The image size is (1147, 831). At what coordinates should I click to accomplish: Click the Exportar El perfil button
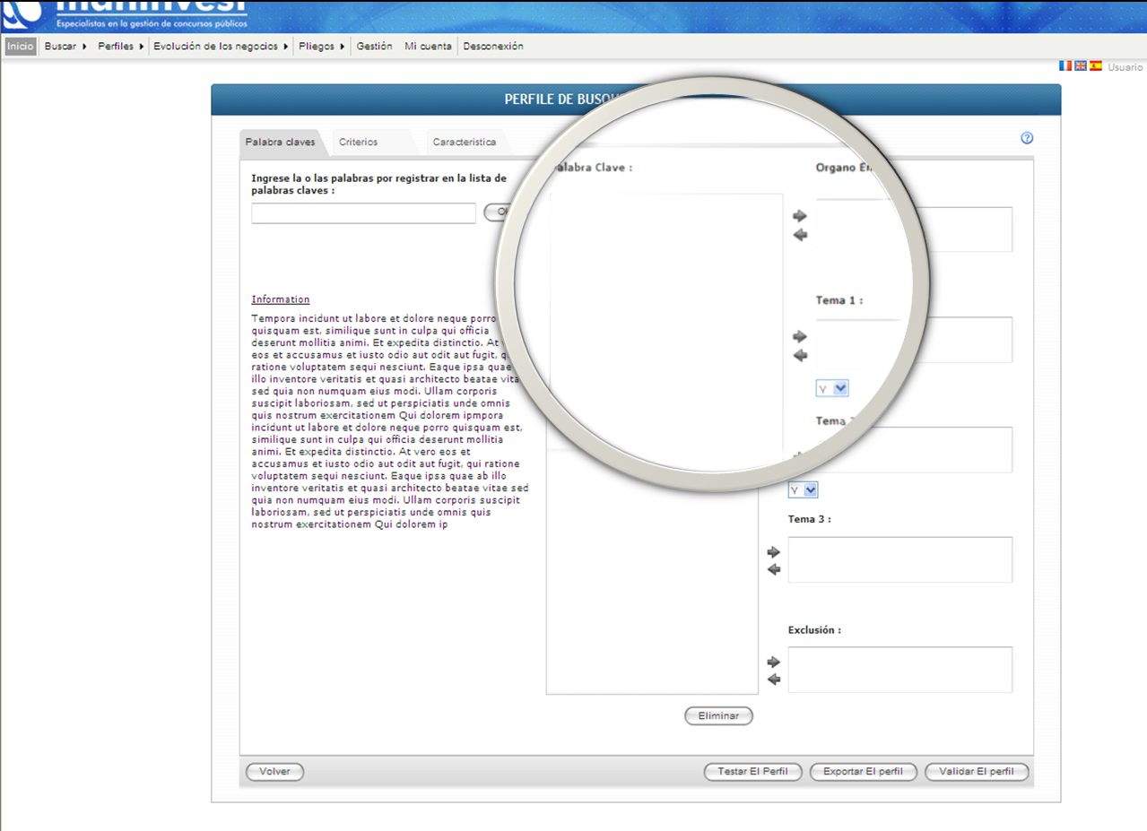coord(863,772)
